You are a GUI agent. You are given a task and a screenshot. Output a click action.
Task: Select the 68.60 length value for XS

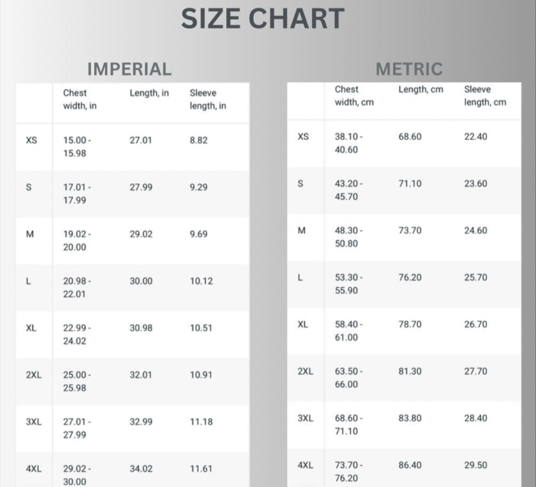(410, 137)
